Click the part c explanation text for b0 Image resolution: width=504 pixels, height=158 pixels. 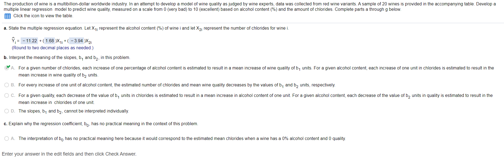[101, 124]
